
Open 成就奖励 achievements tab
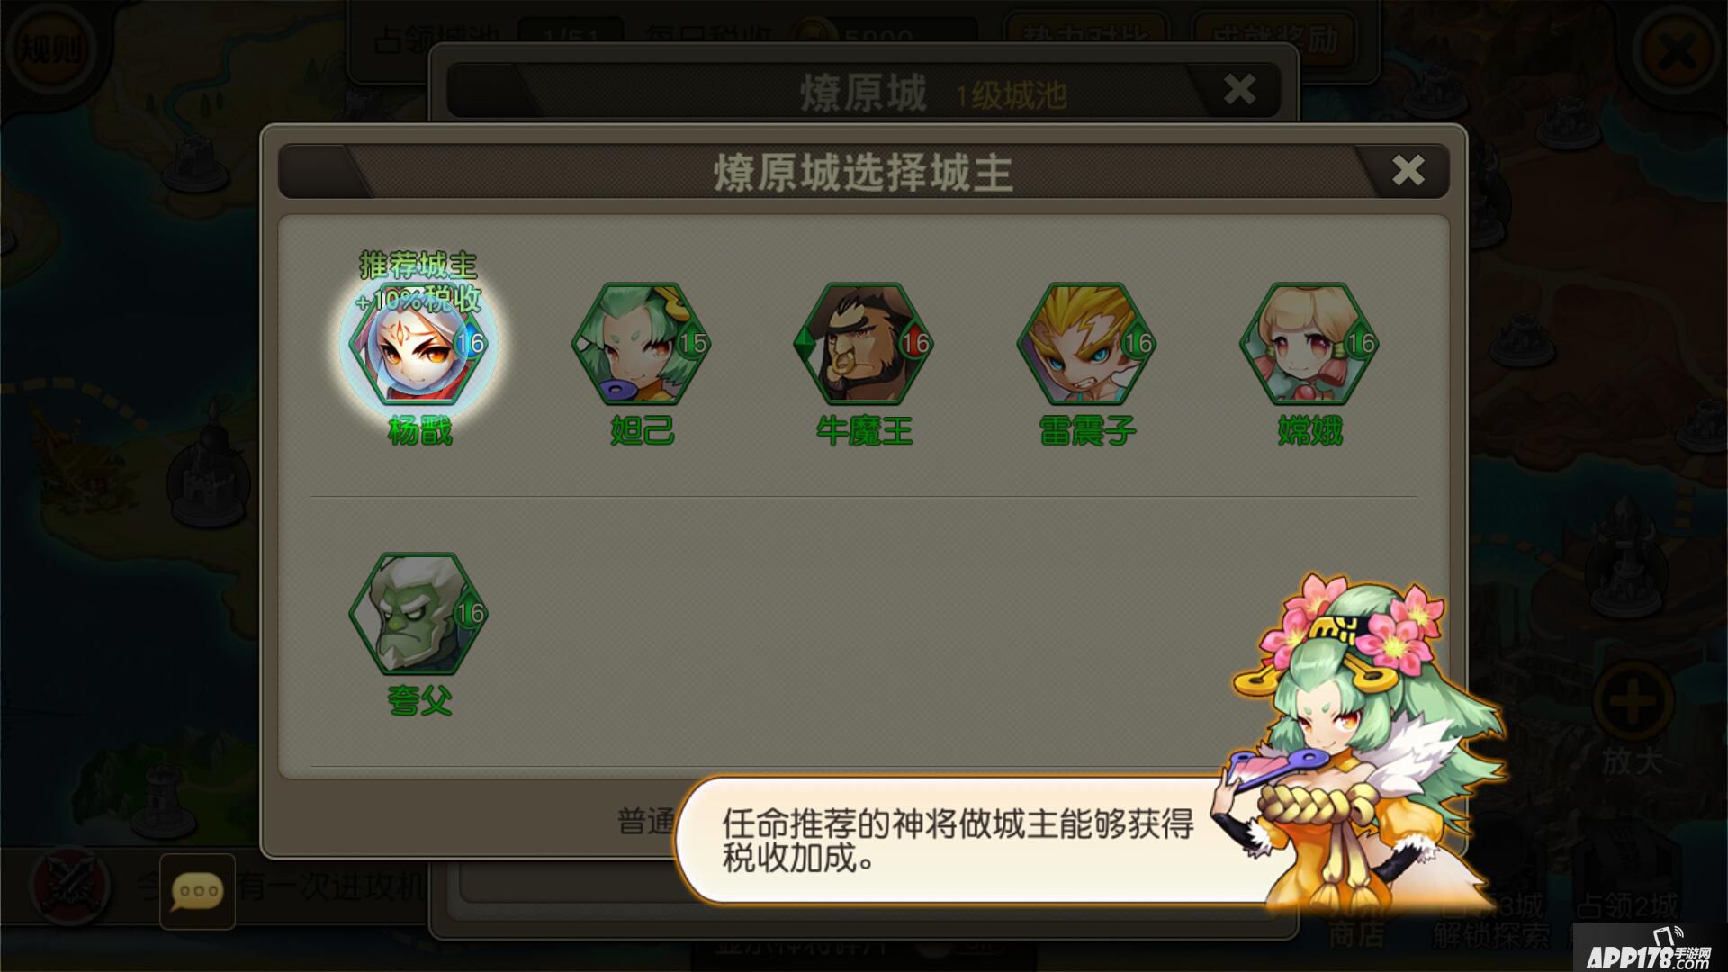tap(1273, 38)
